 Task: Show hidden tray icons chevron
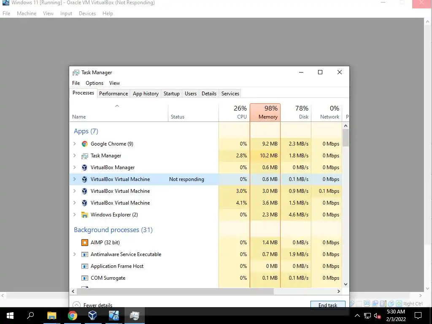tap(357, 316)
